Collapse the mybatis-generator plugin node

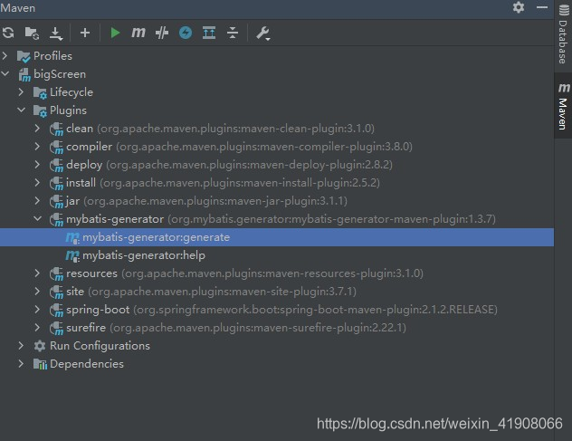pyautogui.click(x=37, y=218)
